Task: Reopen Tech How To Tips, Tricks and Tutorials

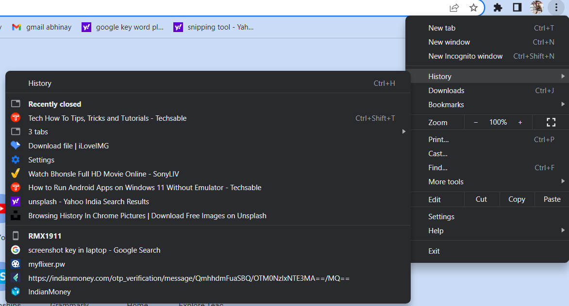Action: (208, 118)
